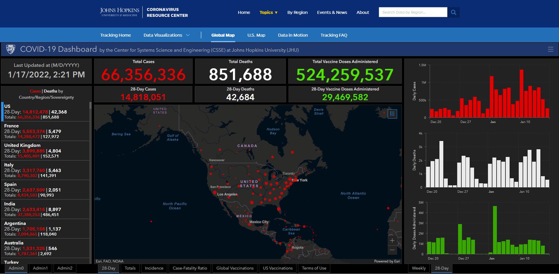
Task: Select the Global Map tab
Action: 223,35
